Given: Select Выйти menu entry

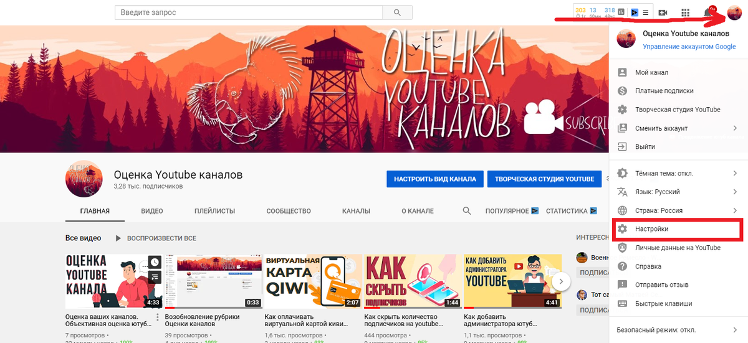Looking at the screenshot, I should coord(678,147).
